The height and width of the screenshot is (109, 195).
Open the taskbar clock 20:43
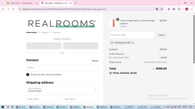point(185,107)
